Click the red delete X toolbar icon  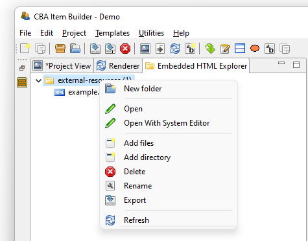[x=125, y=49]
